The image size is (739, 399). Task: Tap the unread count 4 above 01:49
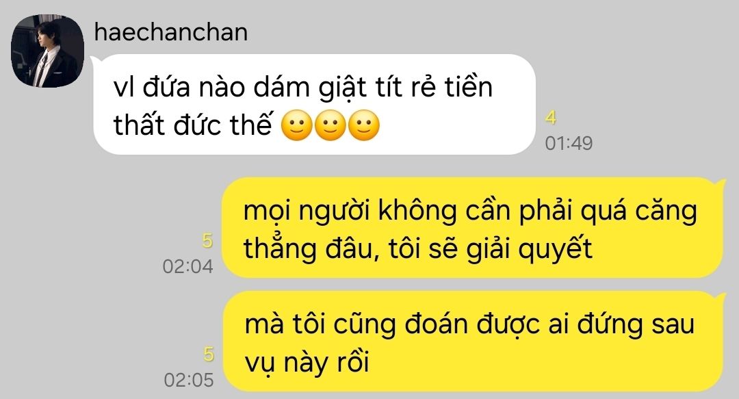pos(551,118)
